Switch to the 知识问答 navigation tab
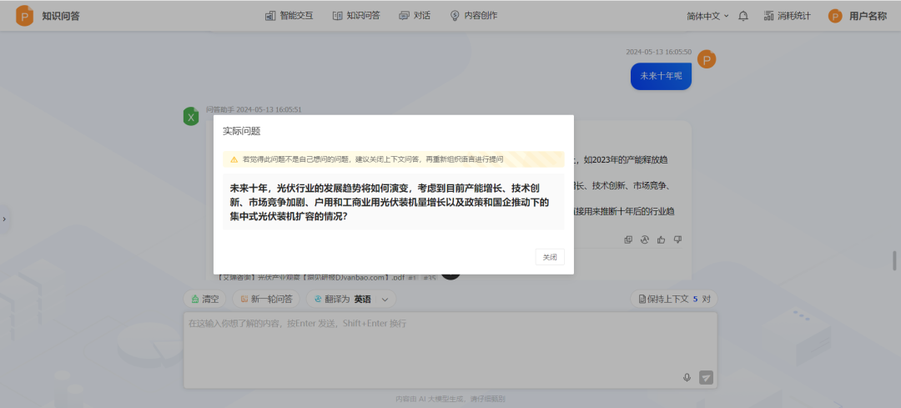The height and width of the screenshot is (408, 901). click(355, 16)
